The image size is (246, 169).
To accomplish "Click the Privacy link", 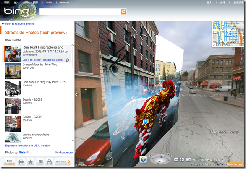I will pos(194,164).
